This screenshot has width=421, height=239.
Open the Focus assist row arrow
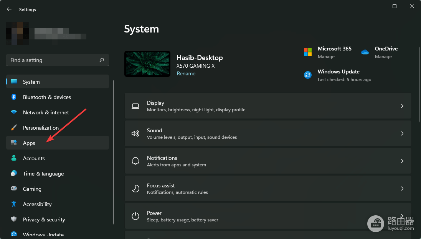402,189
